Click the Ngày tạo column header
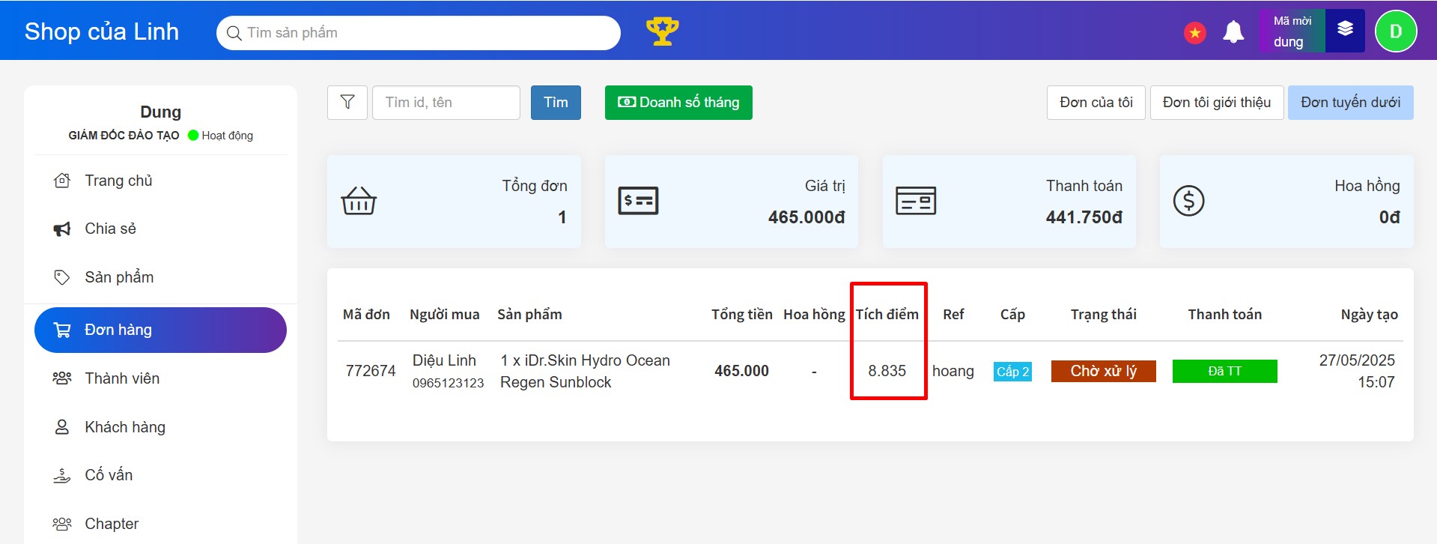The height and width of the screenshot is (544, 1437). 1370,315
